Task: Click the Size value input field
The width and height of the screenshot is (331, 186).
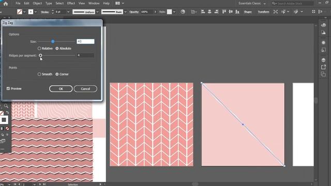Action: pyautogui.click(x=85, y=41)
